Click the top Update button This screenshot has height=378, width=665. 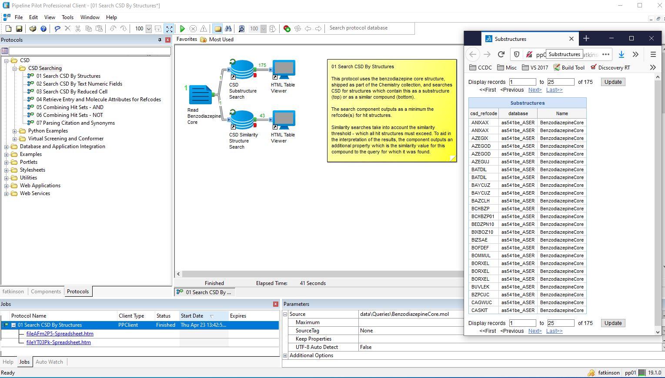(x=613, y=82)
